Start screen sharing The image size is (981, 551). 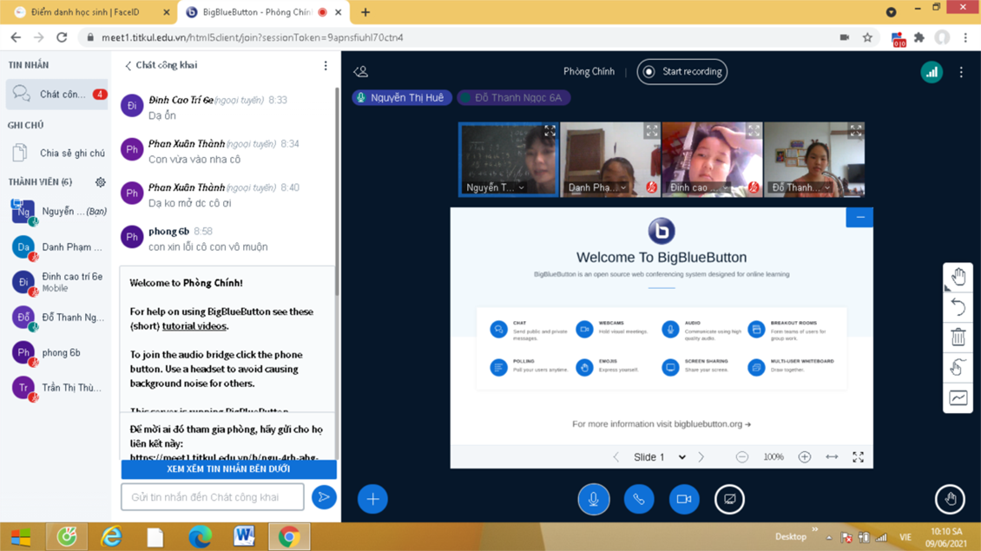(x=729, y=499)
